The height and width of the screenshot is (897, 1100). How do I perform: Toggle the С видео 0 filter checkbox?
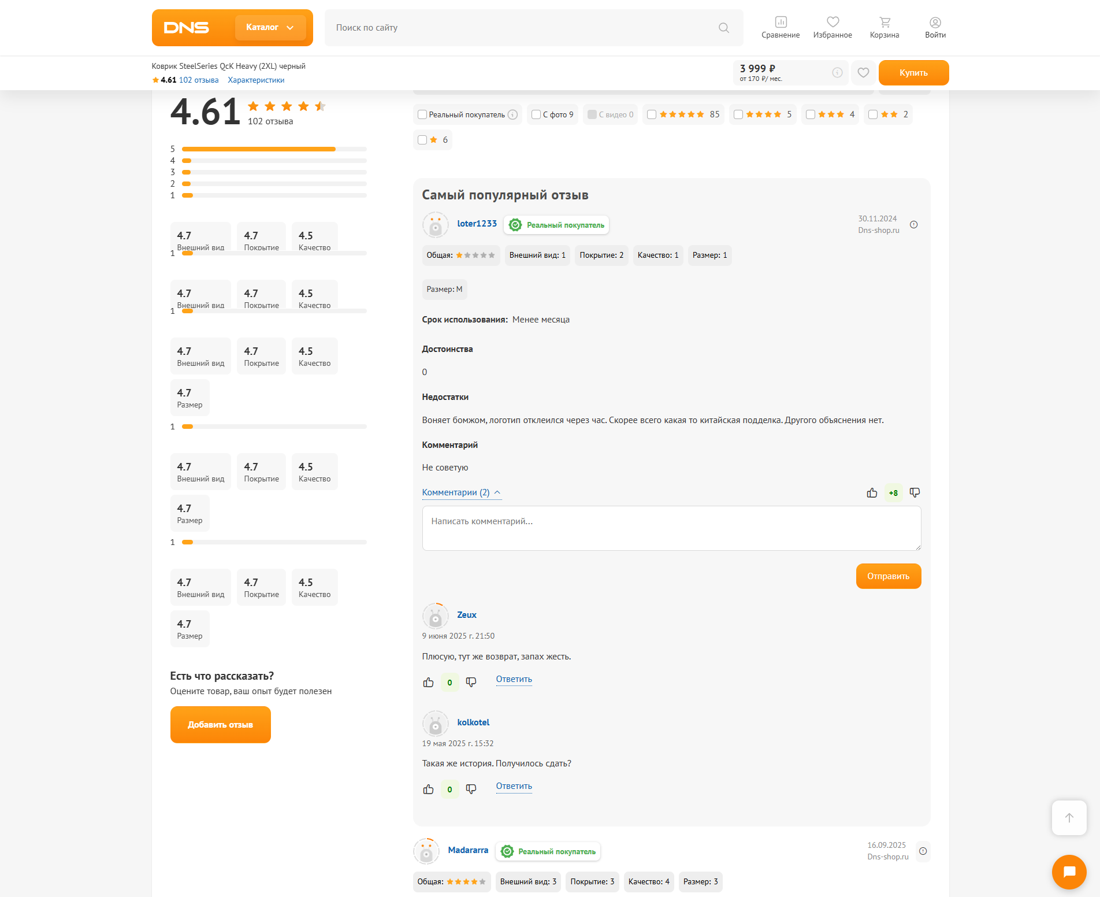592,114
